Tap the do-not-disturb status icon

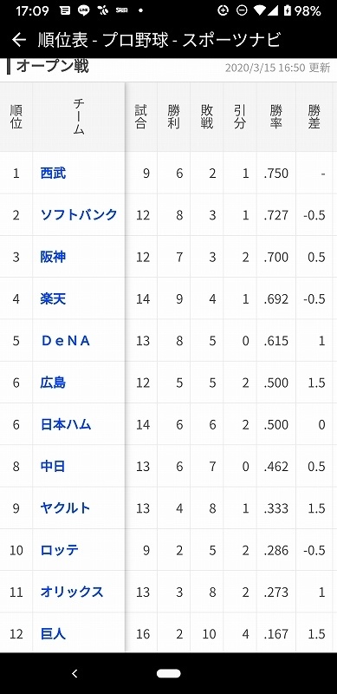[242, 10]
